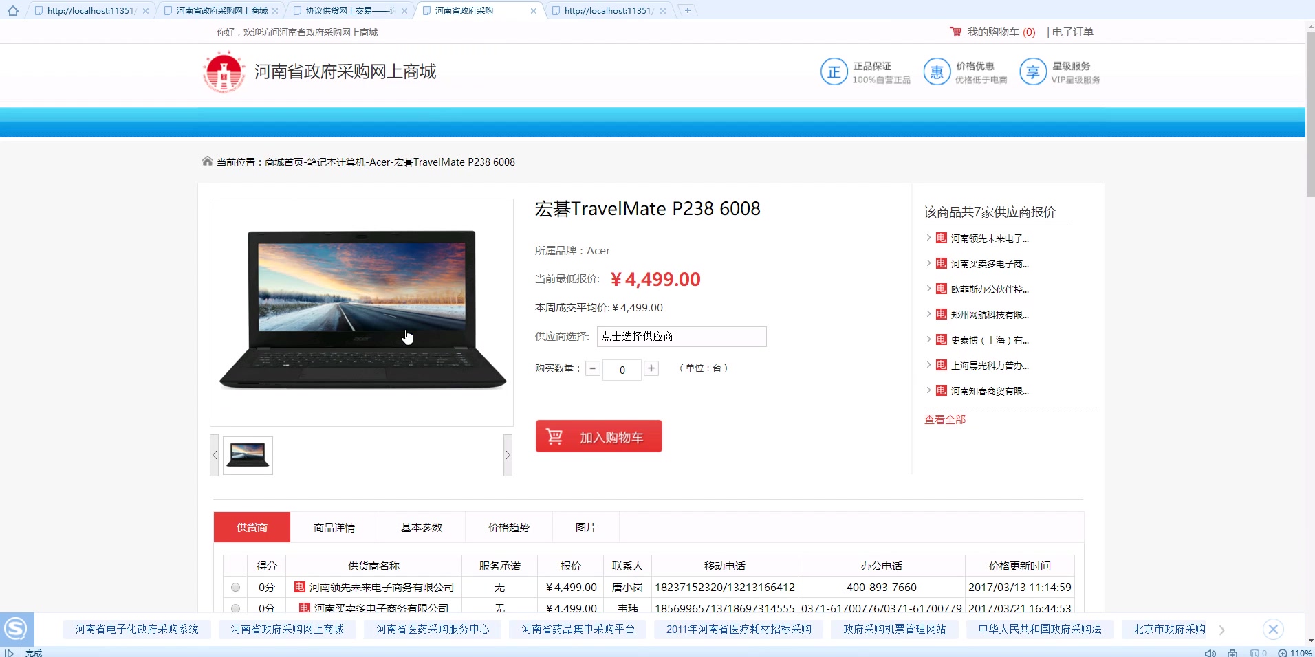The height and width of the screenshot is (657, 1315).
Task: Expand the 史泰博（上海）有 supplier arrow
Action: click(x=928, y=339)
